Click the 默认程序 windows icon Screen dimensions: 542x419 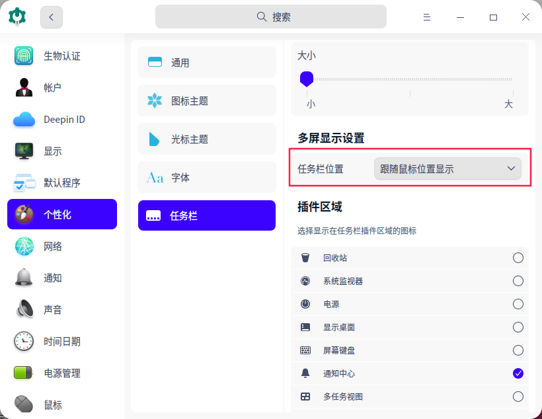[24, 182]
